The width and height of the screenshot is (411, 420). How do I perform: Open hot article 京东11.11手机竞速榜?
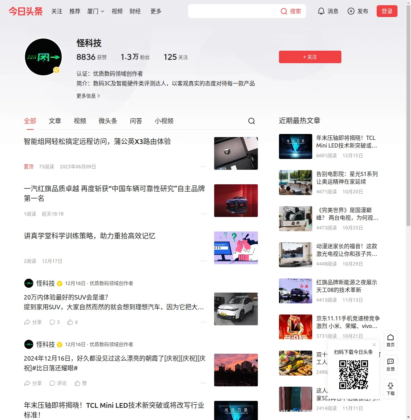point(348,322)
